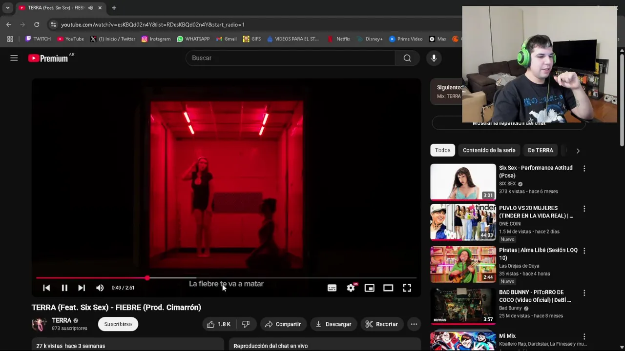Dislike the video
625x351 pixels.
tap(246, 324)
